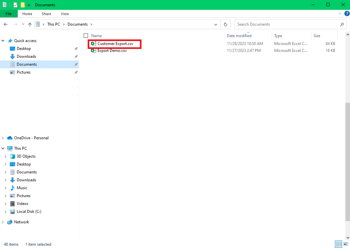Switch to the View ribbon tab
Screen dimensions: 350x248
pyautogui.click(x=65, y=14)
